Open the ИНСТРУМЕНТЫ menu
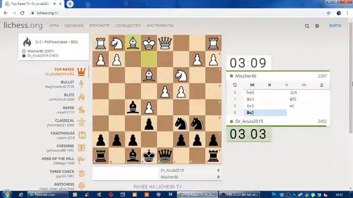Viewport: 353px width, 198px height. coord(160,26)
